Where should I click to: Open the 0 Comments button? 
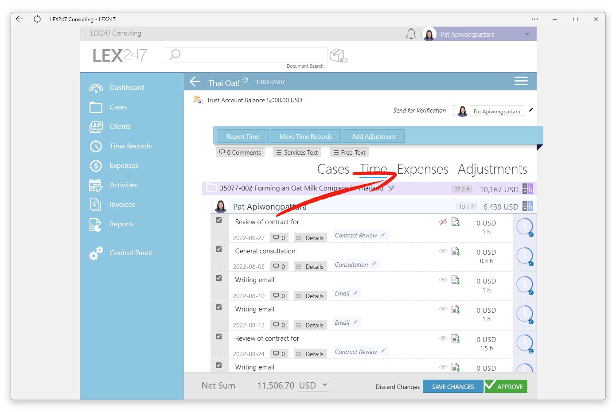[x=240, y=152]
